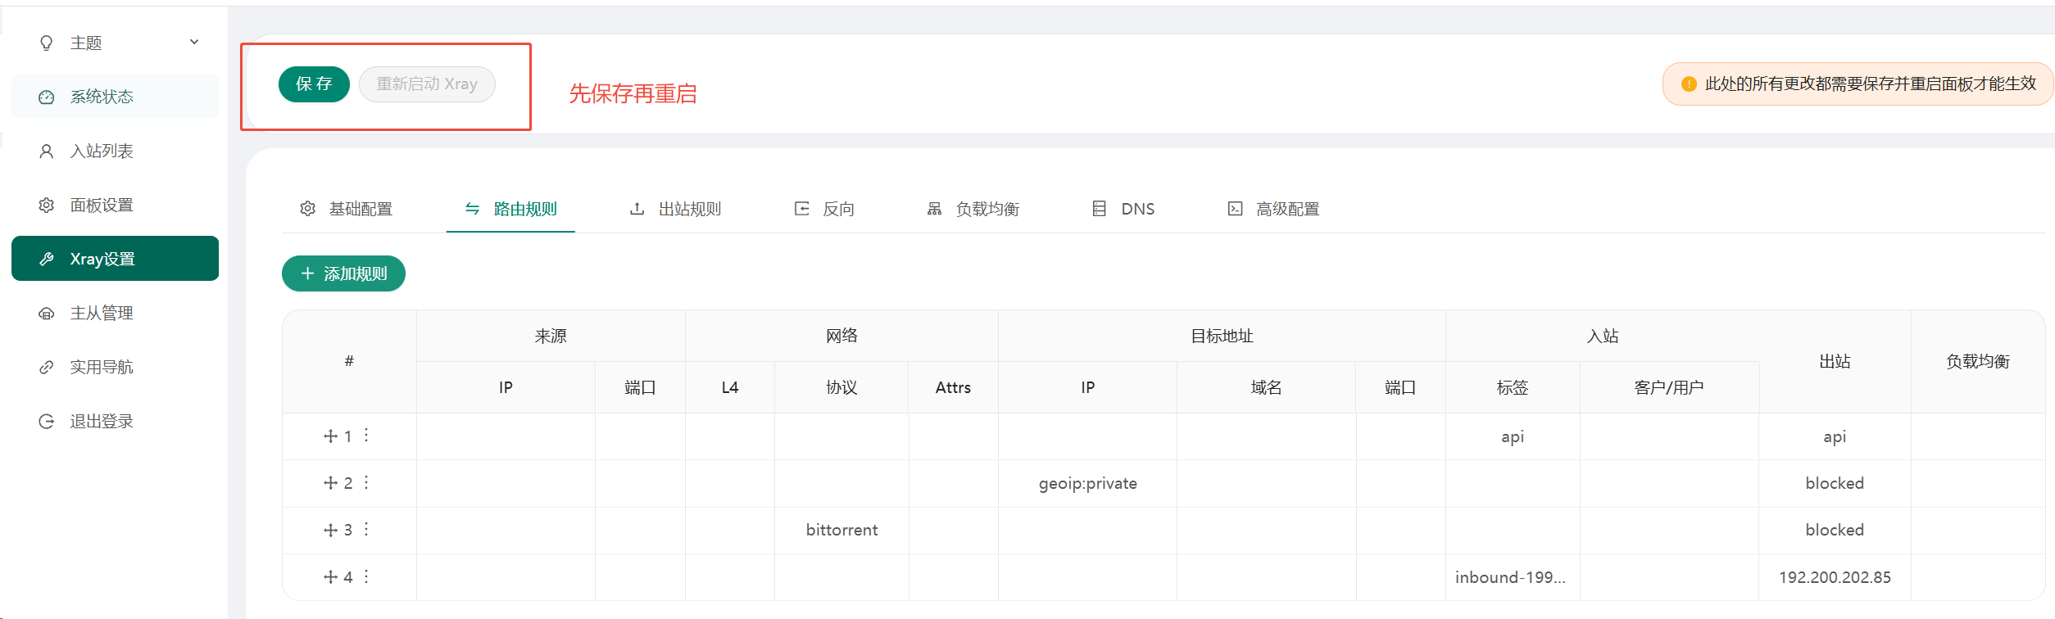Click the lightbulb theme icon
The image size is (2055, 619).
click(x=47, y=43)
